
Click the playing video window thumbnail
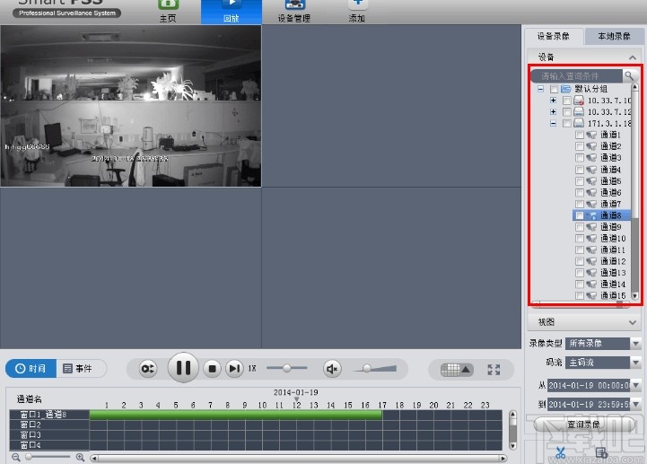(x=131, y=106)
